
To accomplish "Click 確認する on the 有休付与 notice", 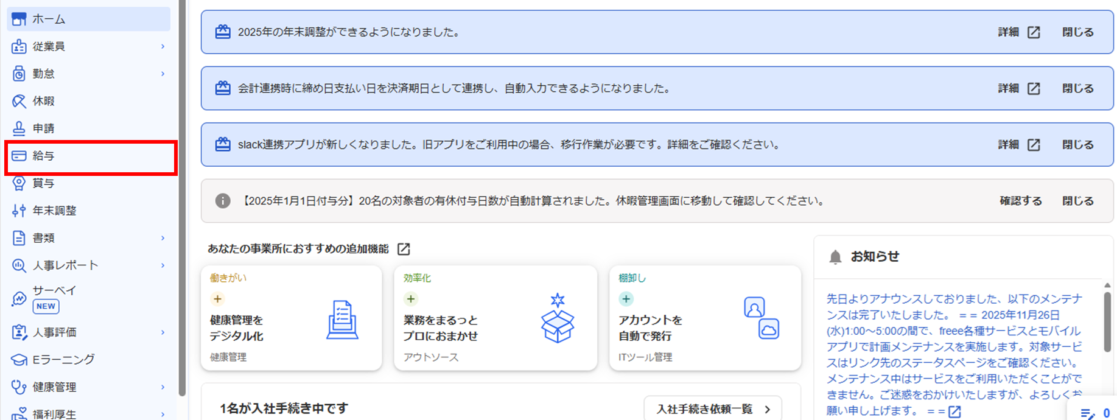I will [1020, 201].
